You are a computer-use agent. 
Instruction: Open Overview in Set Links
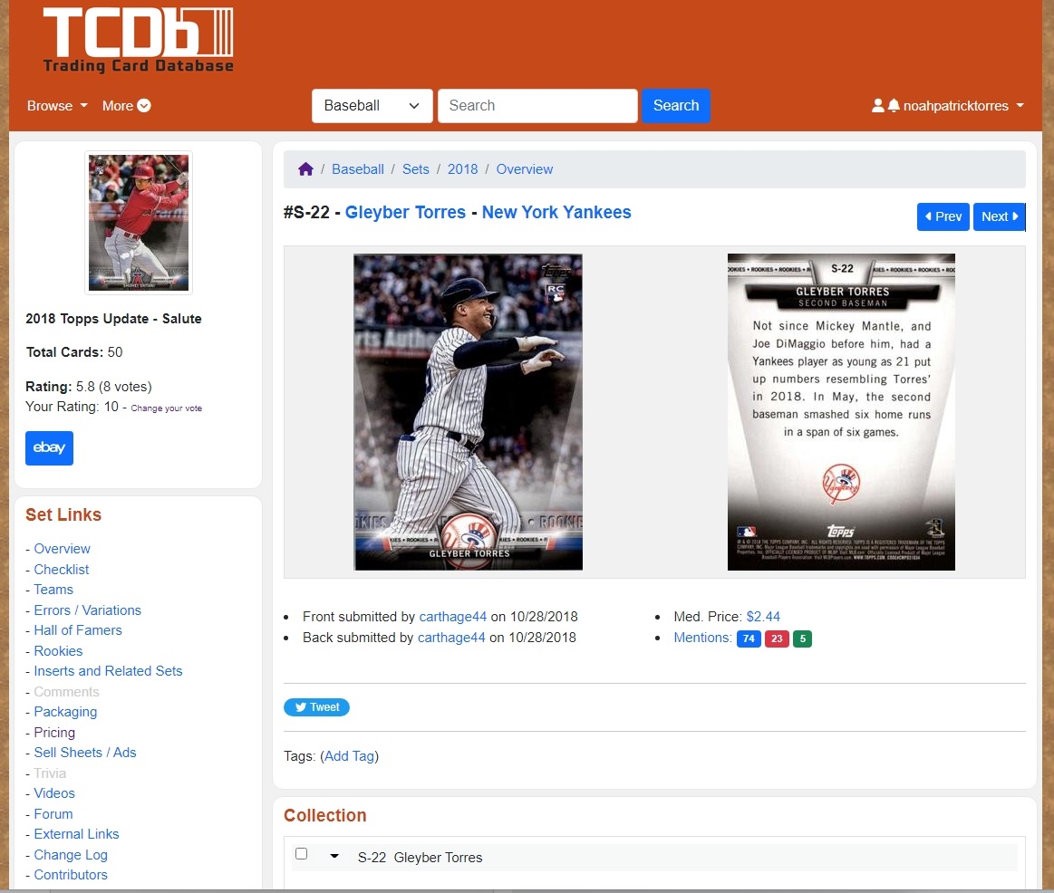click(x=62, y=549)
